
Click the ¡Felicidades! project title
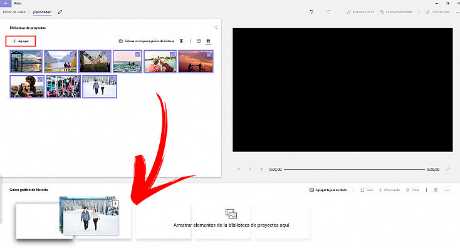click(x=42, y=12)
